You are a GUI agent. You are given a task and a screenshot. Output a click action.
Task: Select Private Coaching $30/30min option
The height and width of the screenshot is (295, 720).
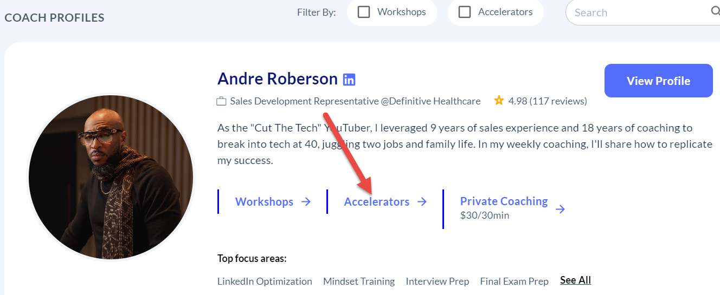point(504,207)
